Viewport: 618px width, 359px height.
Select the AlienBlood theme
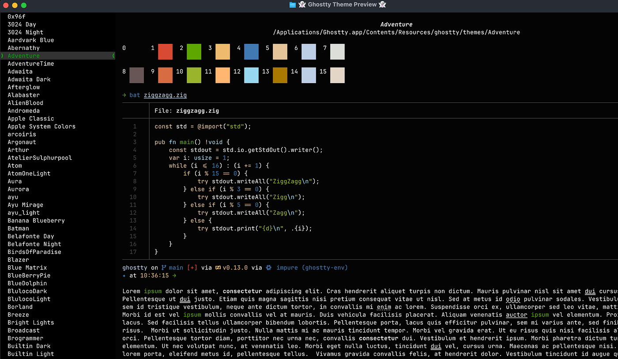click(x=25, y=103)
